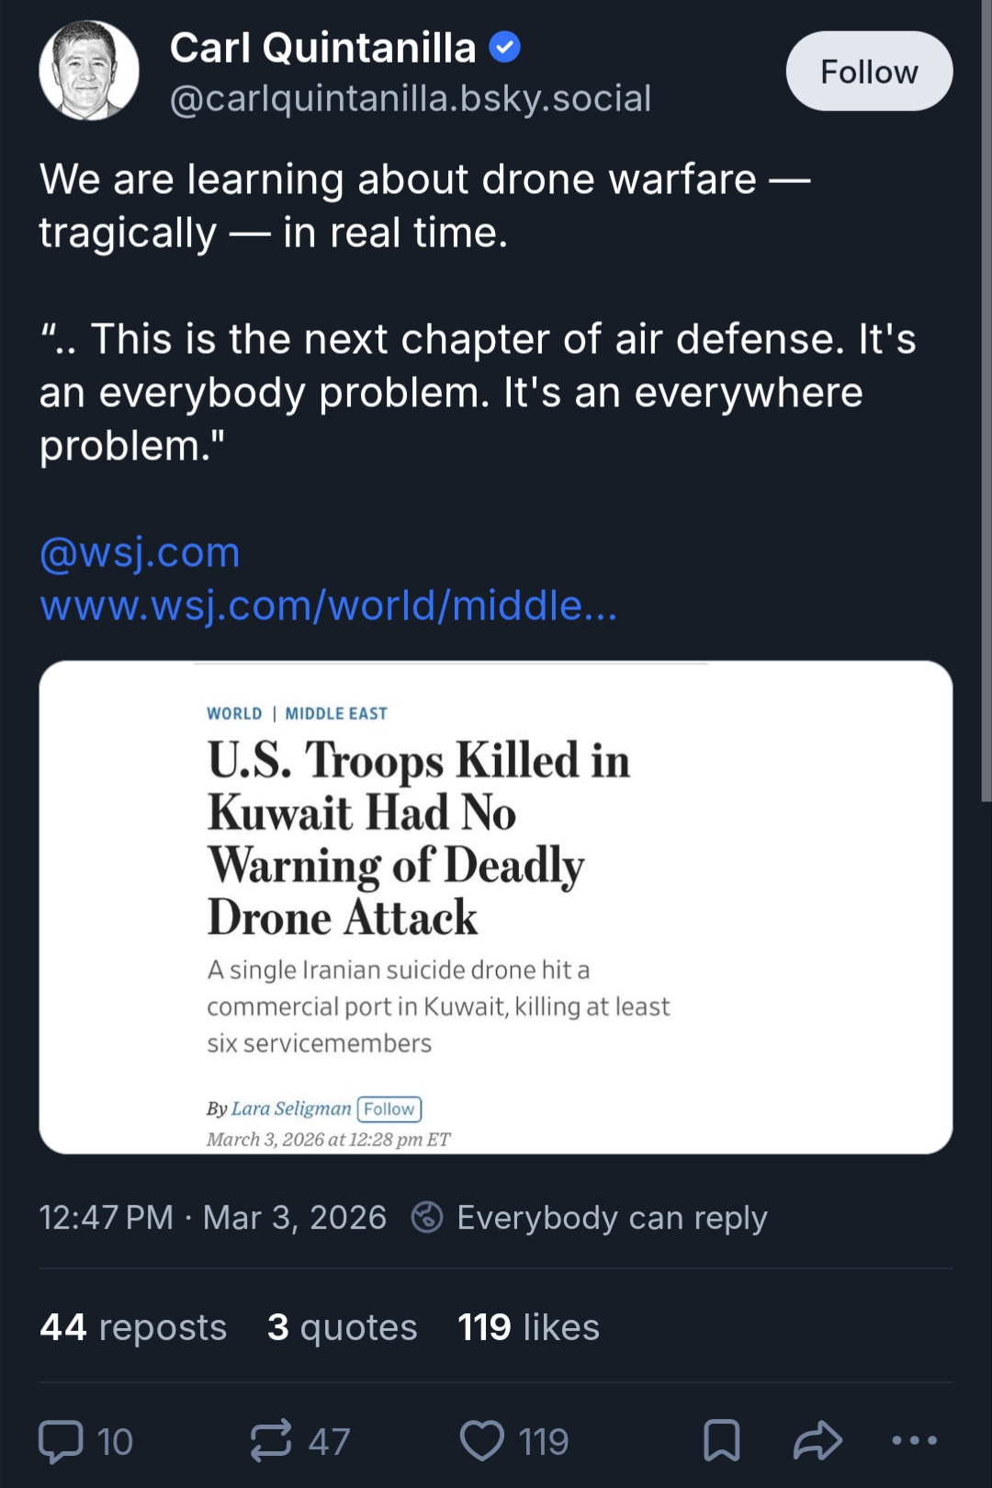Click the scrollbar on the right edge
Screen dimensions: 992x1488
tap(986, 404)
